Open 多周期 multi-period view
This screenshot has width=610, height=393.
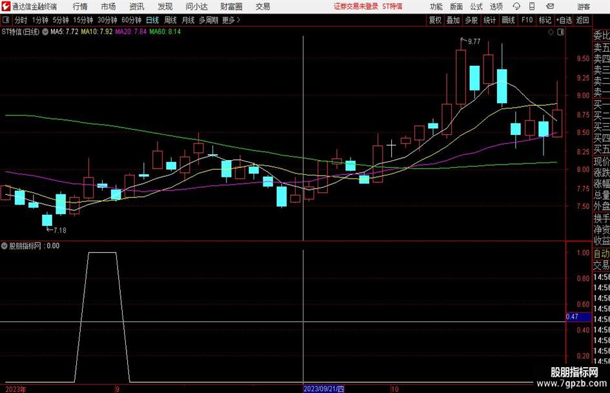point(208,20)
